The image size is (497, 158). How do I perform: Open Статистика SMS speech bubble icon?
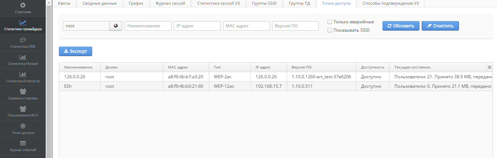(x=23, y=40)
